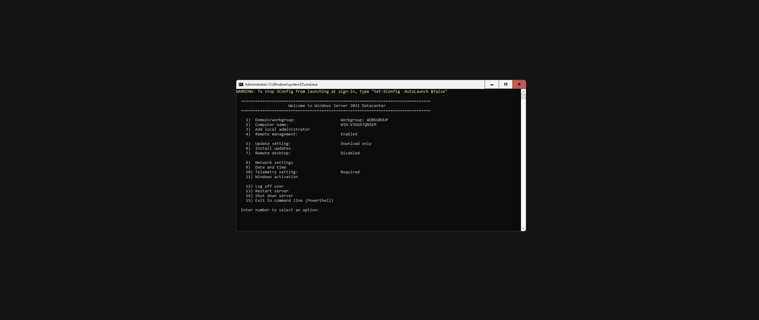759x320 pixels.
Task: Click the Telemetry setting Required value
Action: (350, 172)
